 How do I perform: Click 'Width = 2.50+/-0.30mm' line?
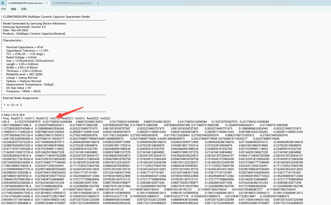(22, 67)
